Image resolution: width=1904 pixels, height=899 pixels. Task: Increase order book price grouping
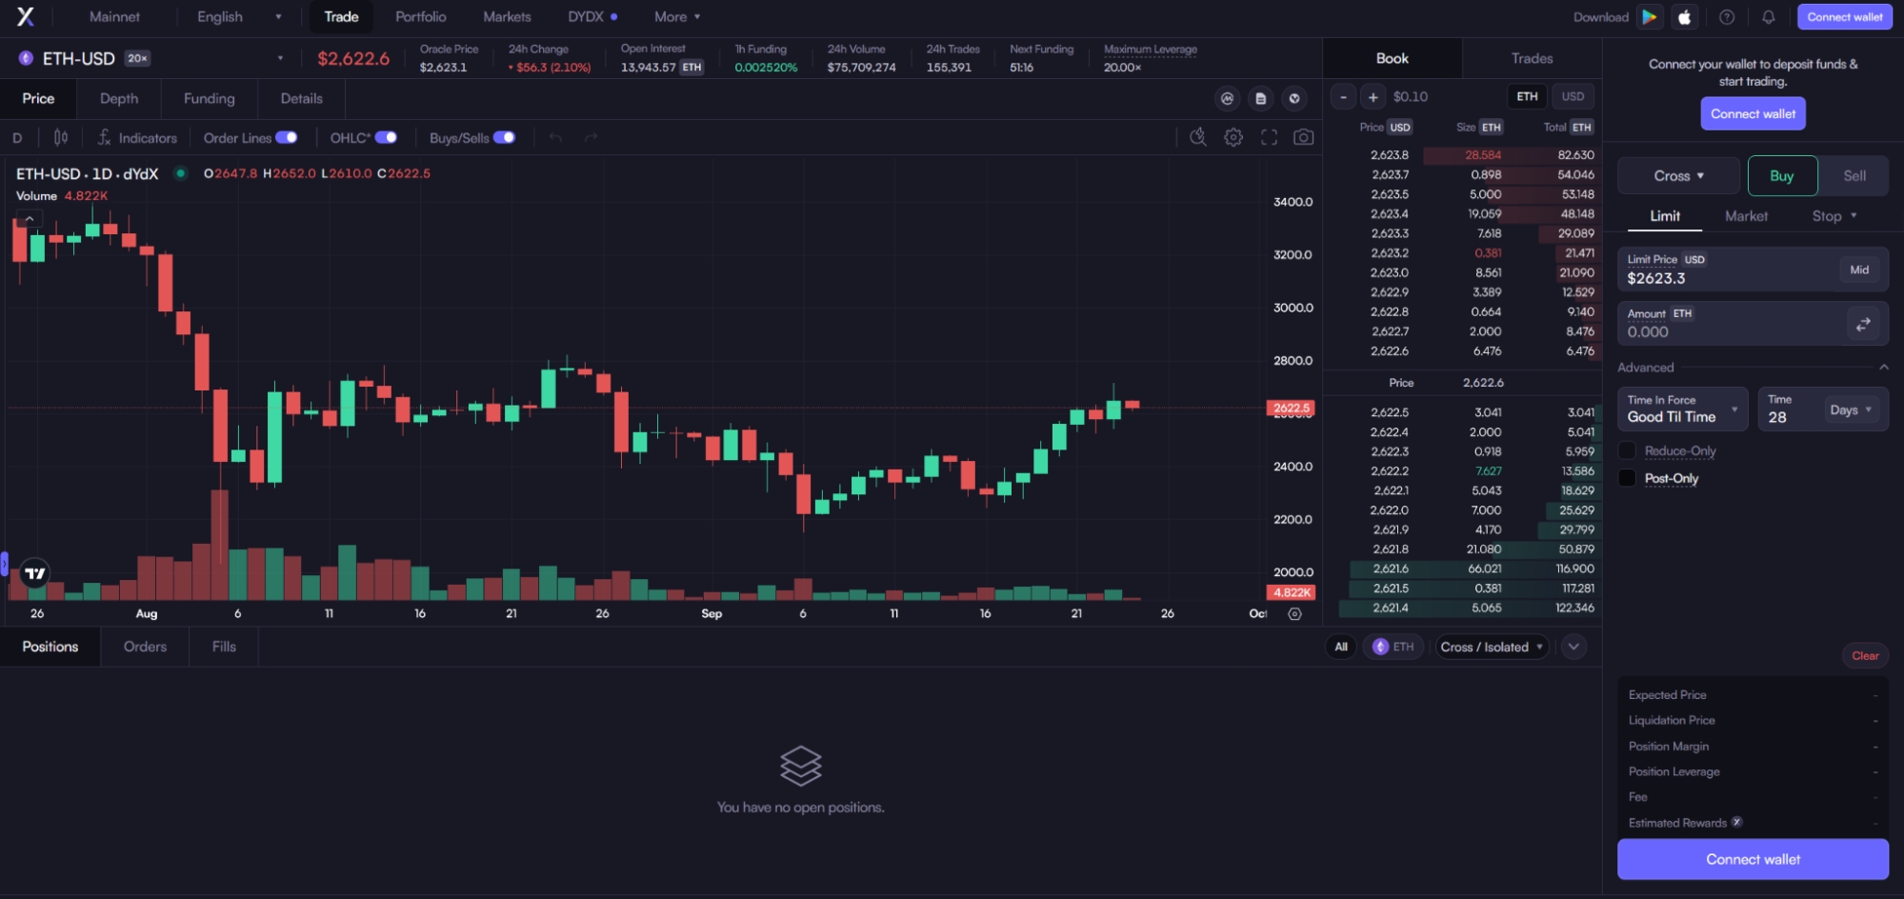click(1373, 97)
